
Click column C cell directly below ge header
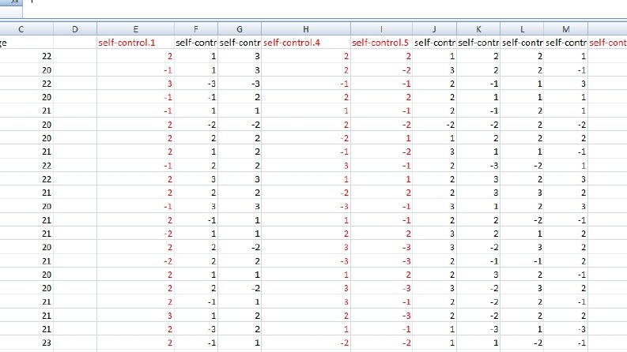pos(26,56)
